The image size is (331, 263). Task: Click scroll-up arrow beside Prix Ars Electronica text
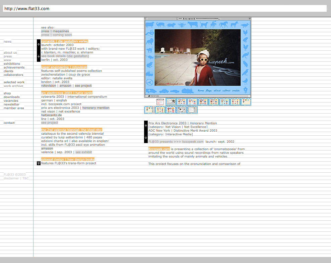click(x=146, y=126)
